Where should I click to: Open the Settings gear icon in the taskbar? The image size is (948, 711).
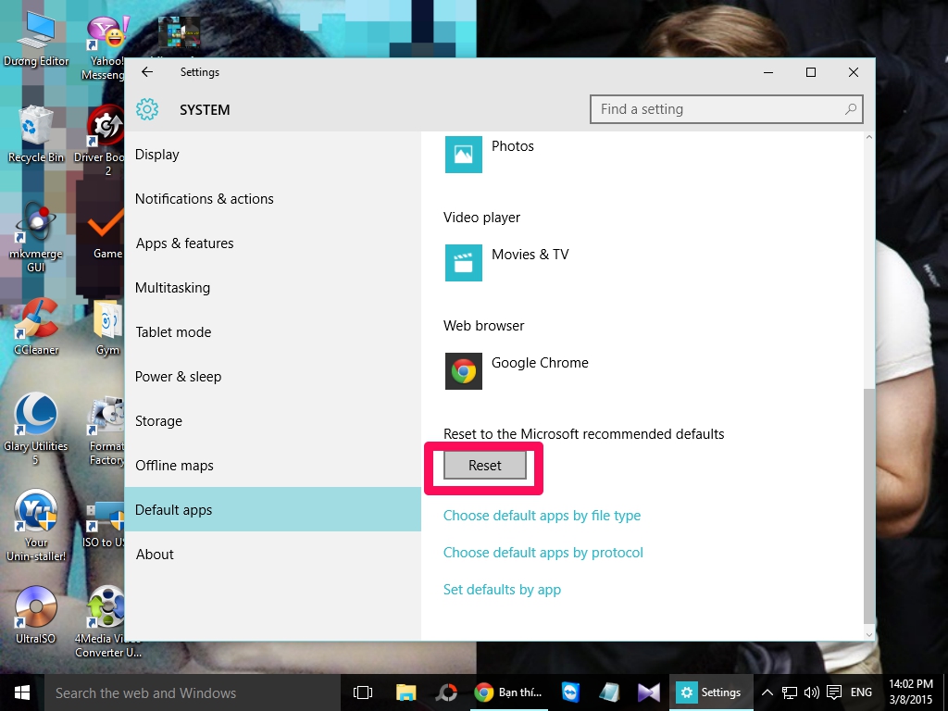[x=686, y=692]
